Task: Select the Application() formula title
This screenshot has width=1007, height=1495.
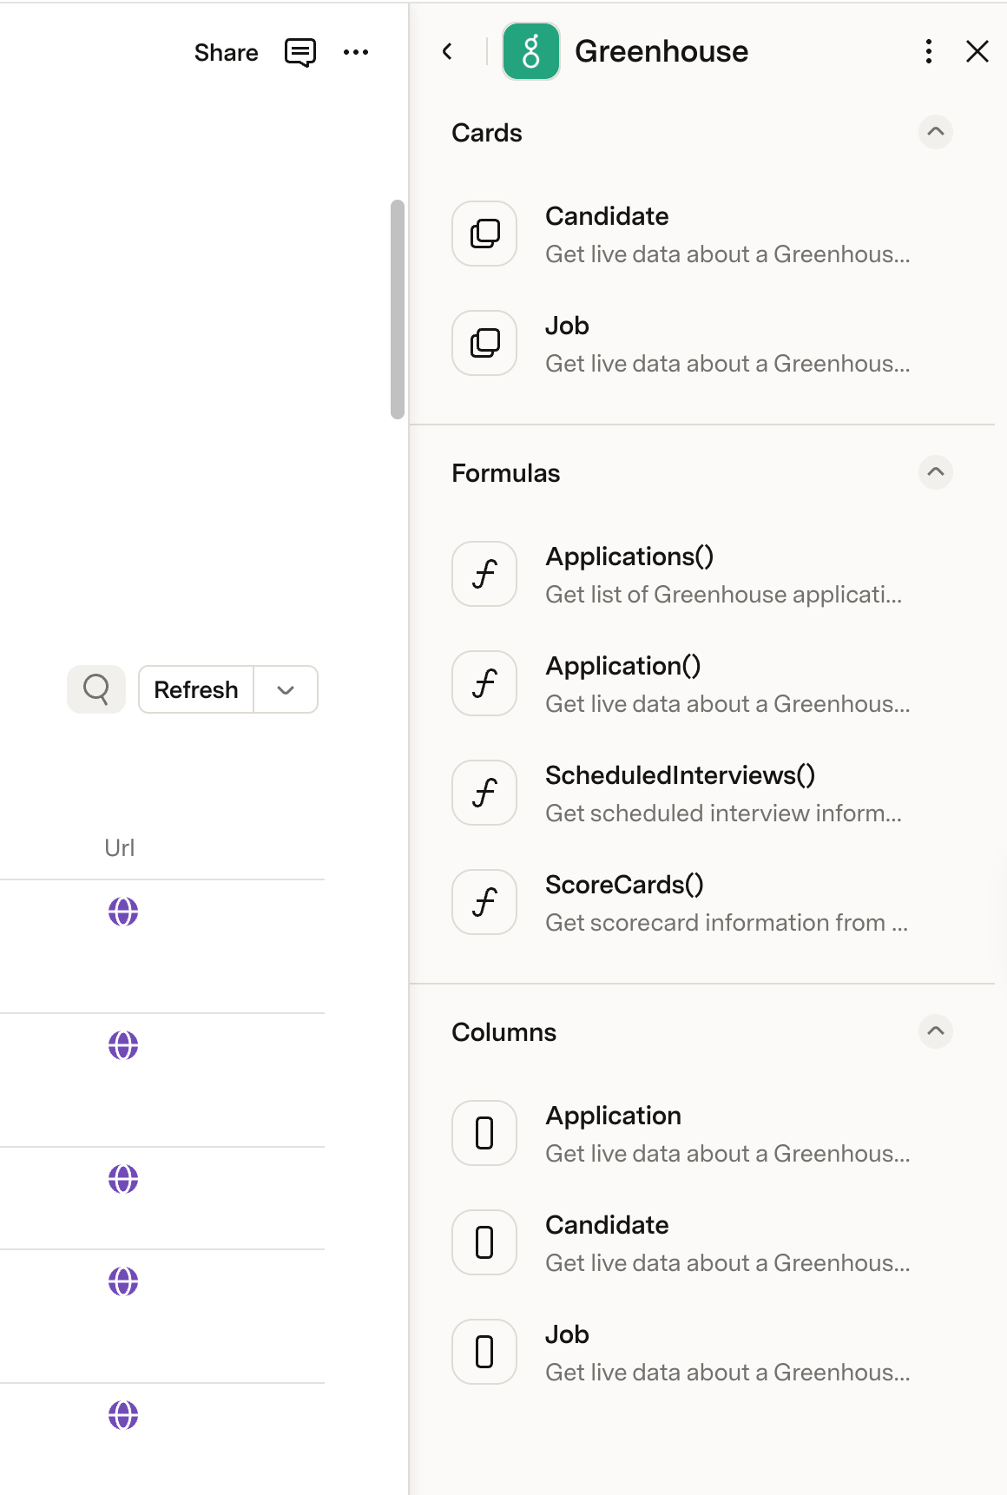Action: pos(622,666)
